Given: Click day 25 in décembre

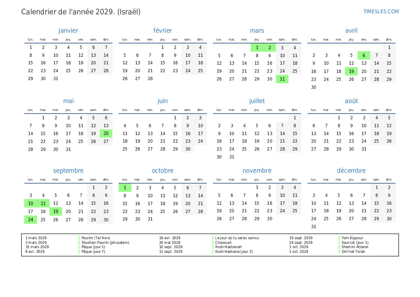Looking at the screenshot, I should click(326, 219).
